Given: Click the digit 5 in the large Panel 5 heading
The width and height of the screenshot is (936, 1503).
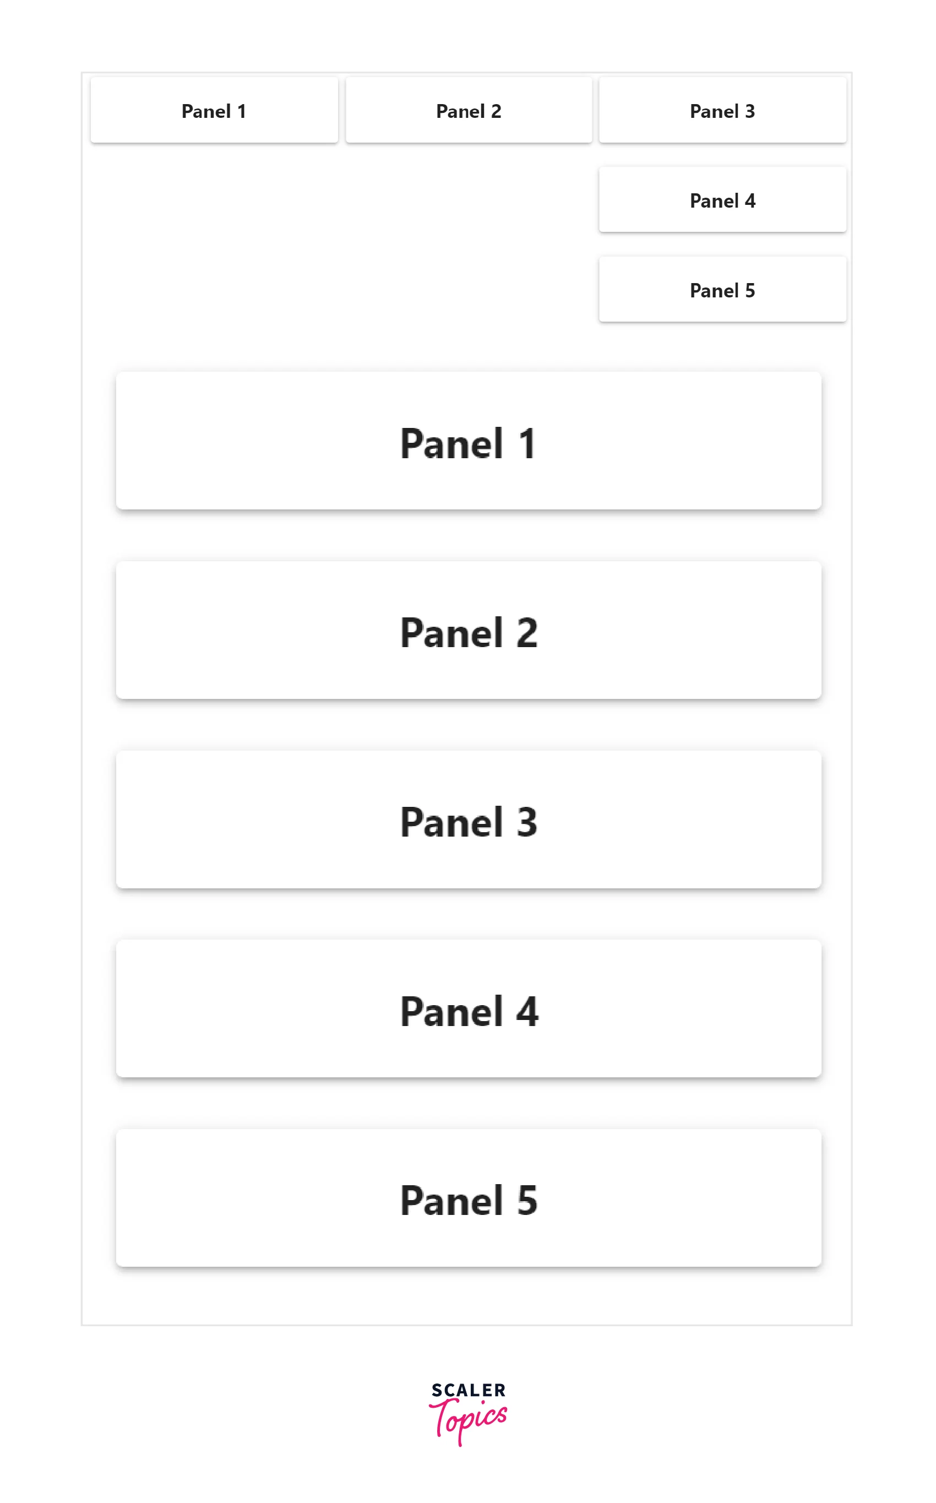Looking at the screenshot, I should pos(527,1201).
